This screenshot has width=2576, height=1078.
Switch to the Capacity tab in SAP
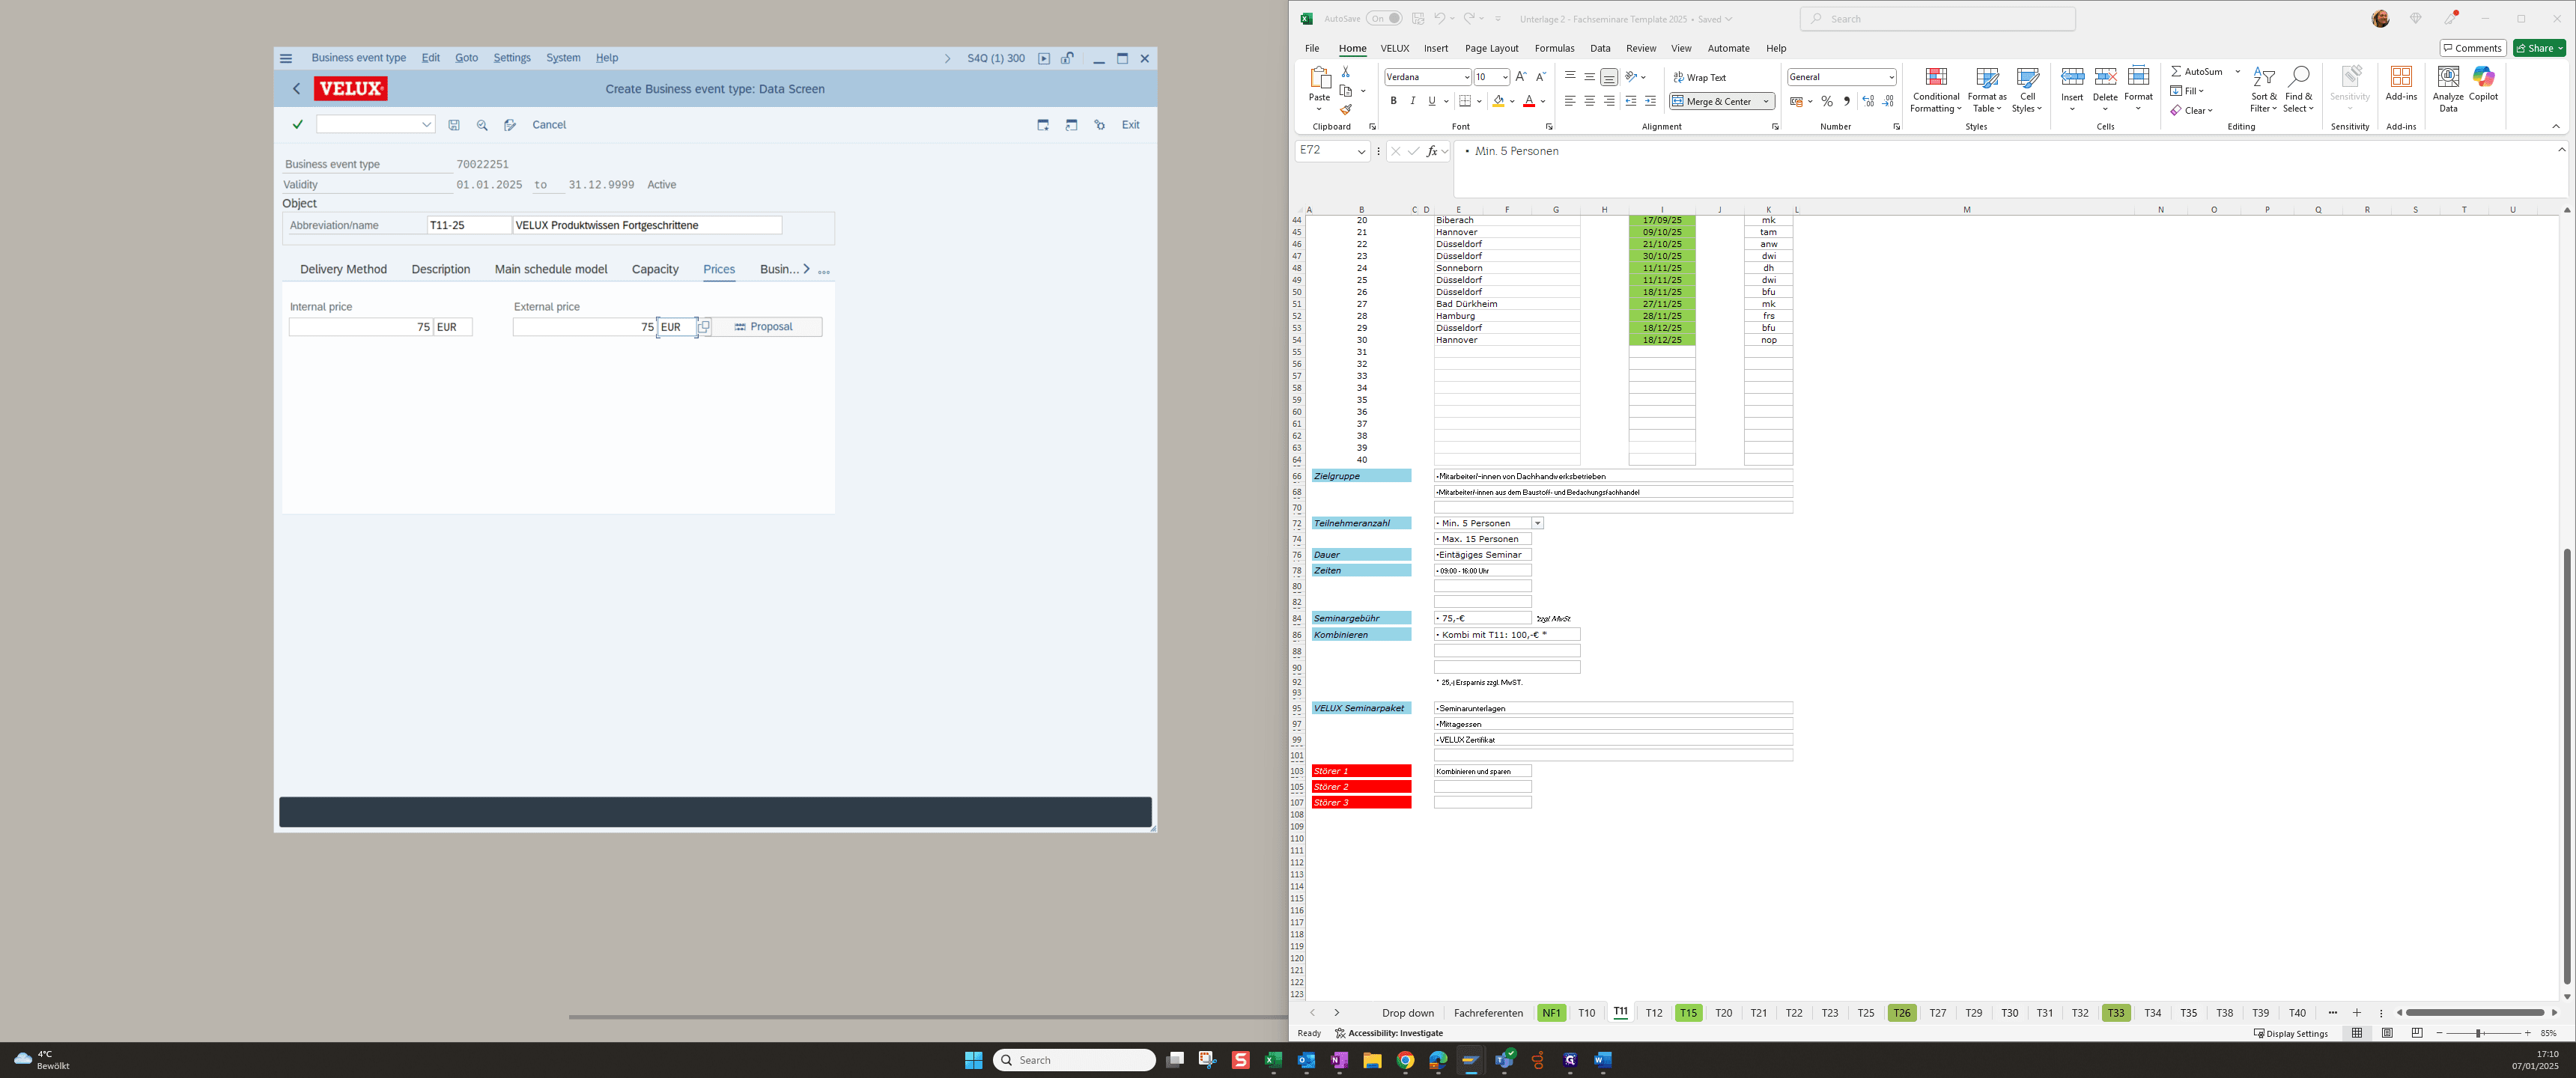coord(655,269)
